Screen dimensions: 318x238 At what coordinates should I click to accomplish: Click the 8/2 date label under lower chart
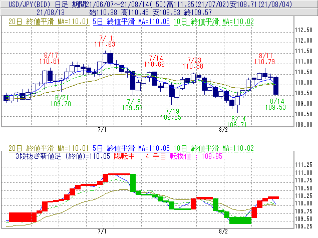[x=223, y=231]
